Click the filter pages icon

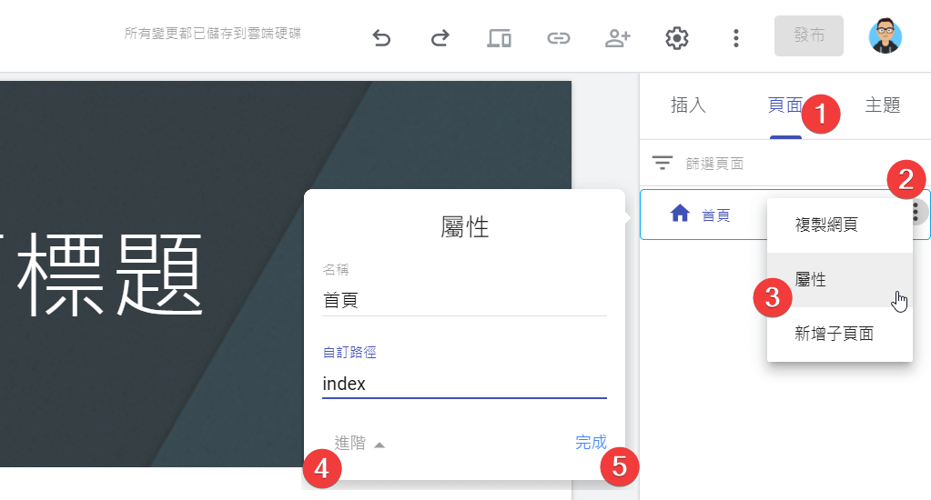[663, 164]
